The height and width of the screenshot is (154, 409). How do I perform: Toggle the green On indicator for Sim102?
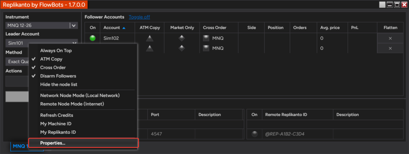coord(92,38)
